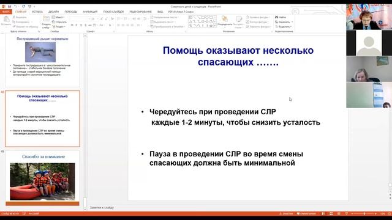Select the triangle shape in shapes gallery
The height and width of the screenshot is (220, 392).
190,22
